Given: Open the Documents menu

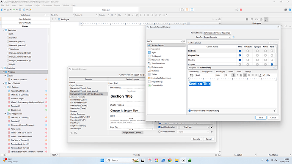Looking at the screenshot, I should click(47, 5).
